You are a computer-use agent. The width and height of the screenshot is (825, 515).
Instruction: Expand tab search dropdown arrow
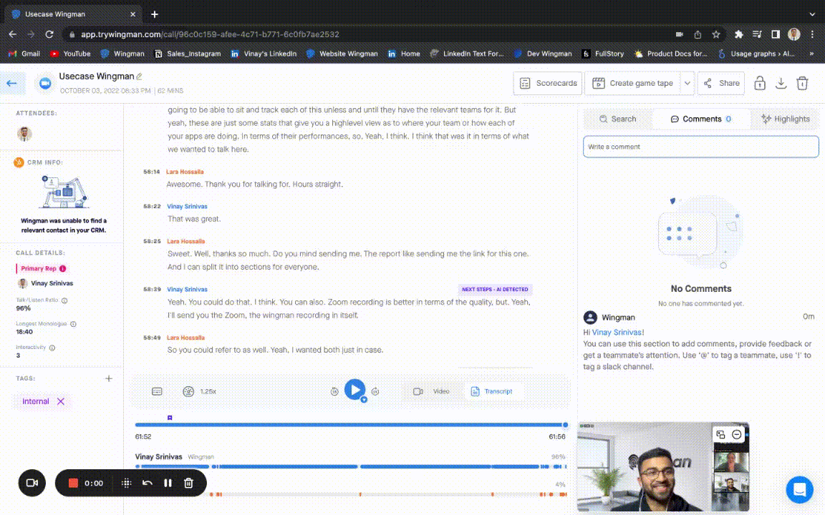(x=812, y=14)
